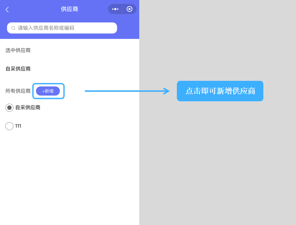Click the blue arrow pointing to the annotation
Screen dimensions: 296x225
tap(127, 91)
